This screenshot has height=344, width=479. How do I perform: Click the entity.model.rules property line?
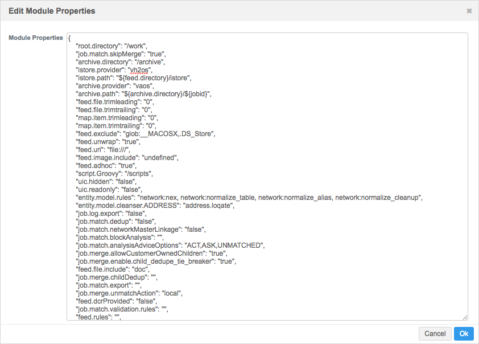[249, 198]
